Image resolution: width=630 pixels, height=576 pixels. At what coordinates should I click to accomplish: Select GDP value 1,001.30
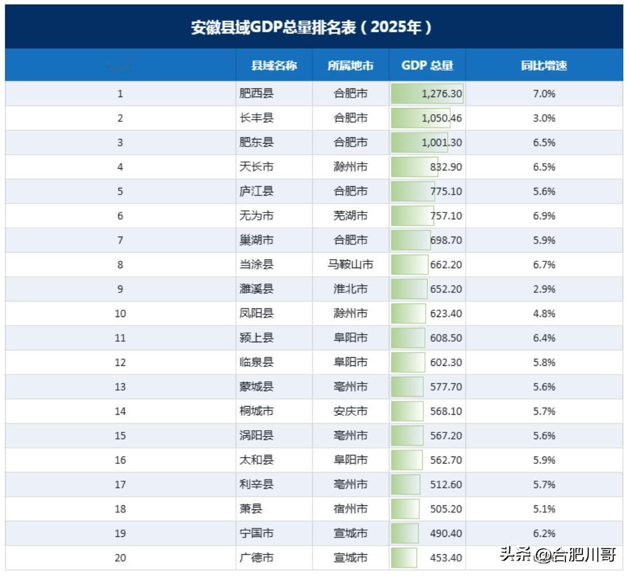click(x=442, y=142)
